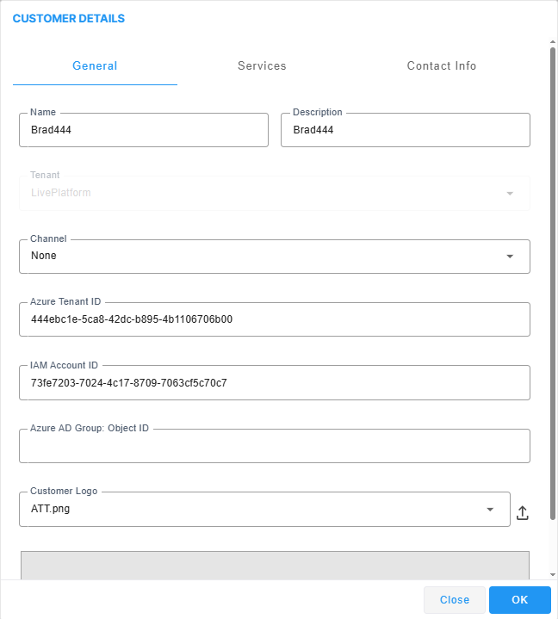
Task: Click the caret arrow in Customer Logo field
Action: coord(490,510)
